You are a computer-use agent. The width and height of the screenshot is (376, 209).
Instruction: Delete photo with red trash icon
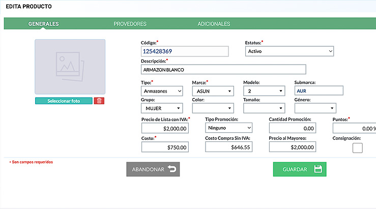pyautogui.click(x=99, y=101)
